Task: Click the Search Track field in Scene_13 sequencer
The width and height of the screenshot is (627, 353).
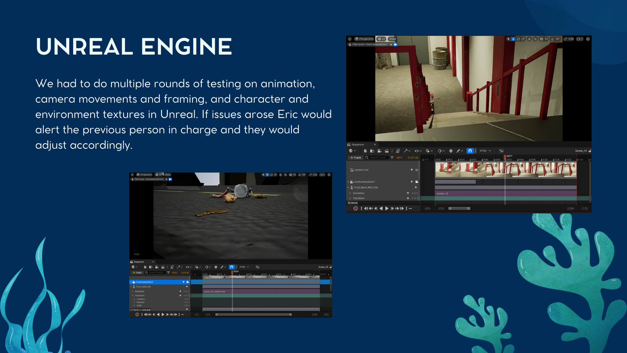Action: 377,158
